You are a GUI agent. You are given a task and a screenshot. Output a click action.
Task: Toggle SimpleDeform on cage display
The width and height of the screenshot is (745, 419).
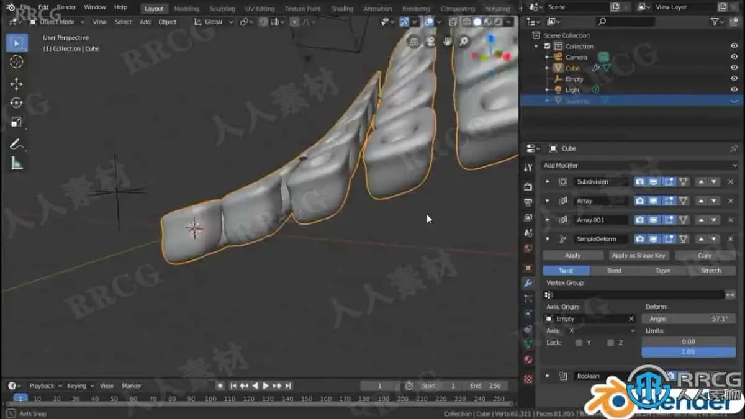[684, 239]
